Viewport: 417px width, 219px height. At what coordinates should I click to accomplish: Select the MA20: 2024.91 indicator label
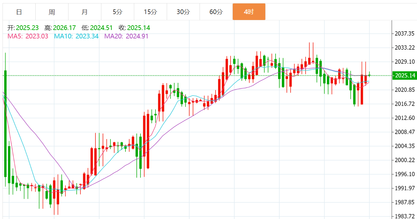pyautogui.click(x=126, y=36)
